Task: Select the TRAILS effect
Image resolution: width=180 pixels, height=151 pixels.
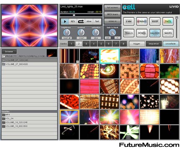Action: click(x=129, y=33)
